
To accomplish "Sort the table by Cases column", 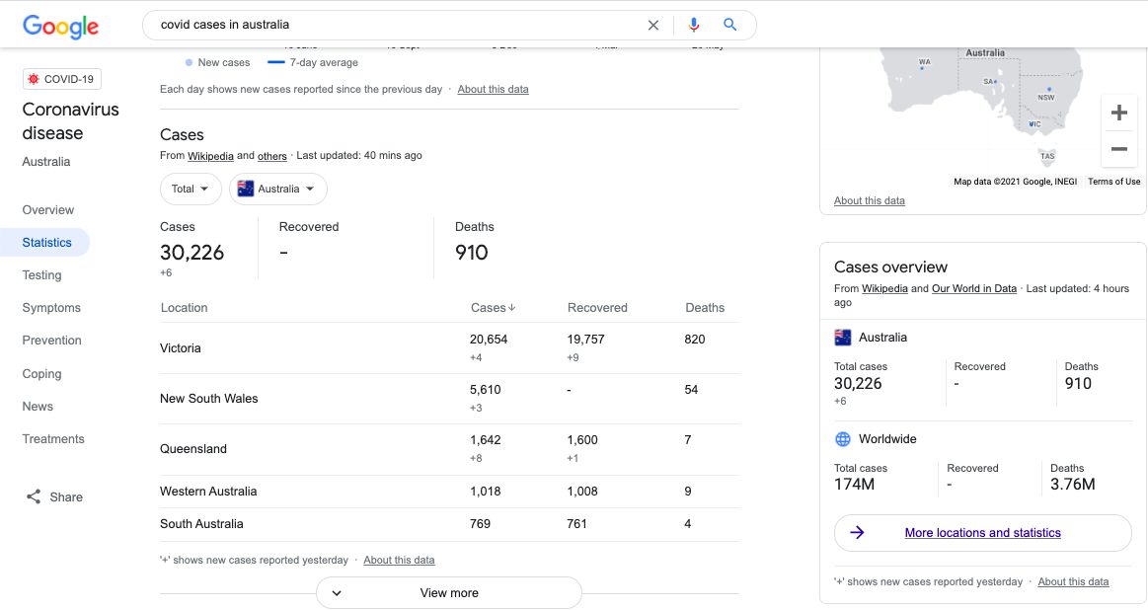I will click(493, 308).
